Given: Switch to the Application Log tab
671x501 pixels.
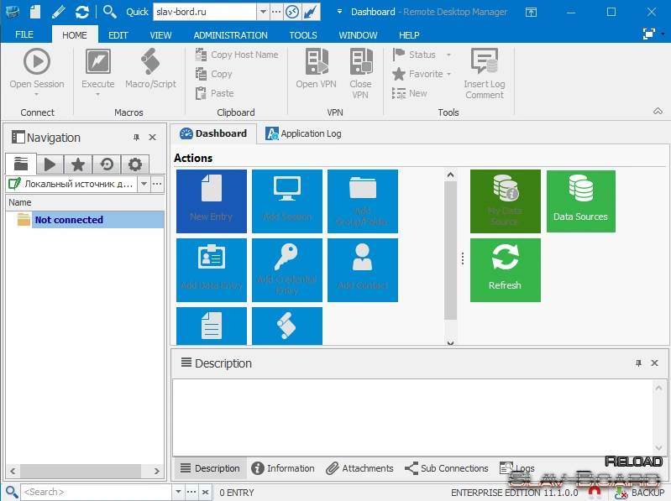Looking at the screenshot, I should pyautogui.click(x=303, y=133).
